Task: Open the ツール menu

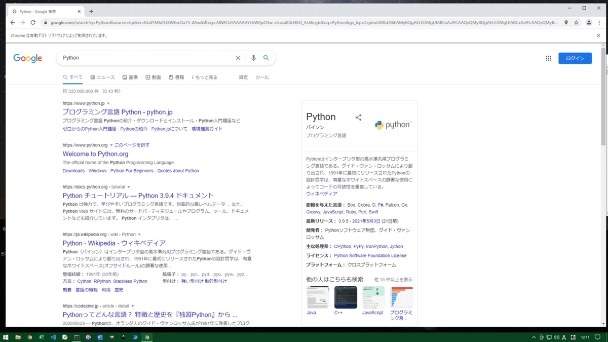Action: pos(262,78)
